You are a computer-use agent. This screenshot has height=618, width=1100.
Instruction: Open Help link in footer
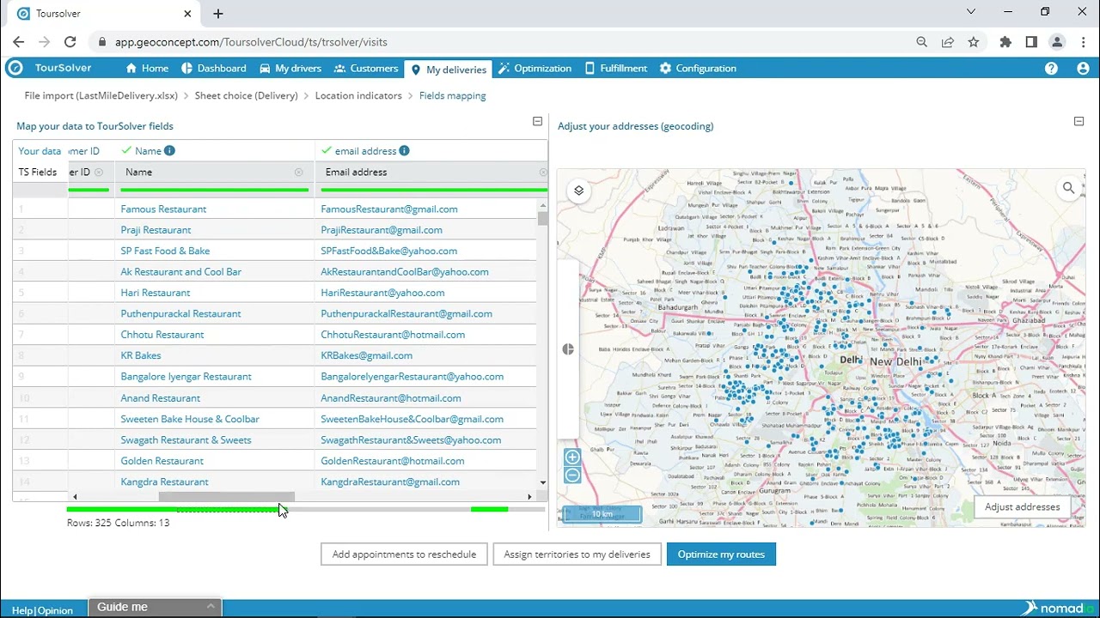pyautogui.click(x=22, y=610)
